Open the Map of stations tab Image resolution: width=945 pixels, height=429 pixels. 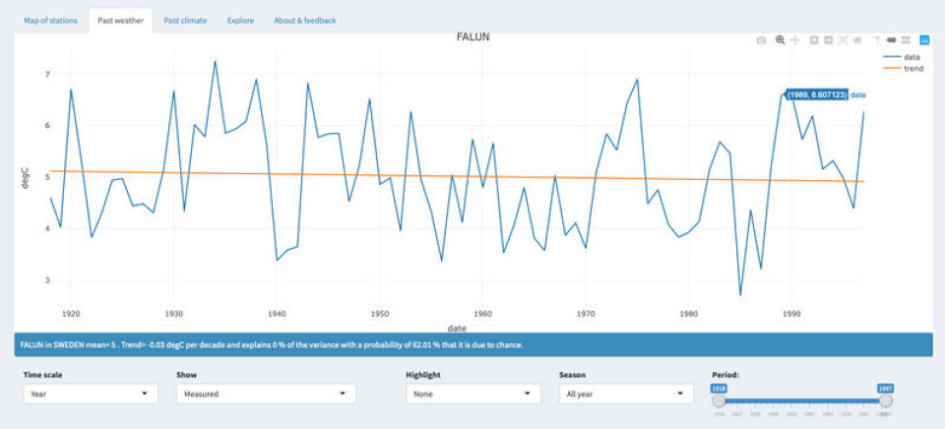(x=50, y=21)
